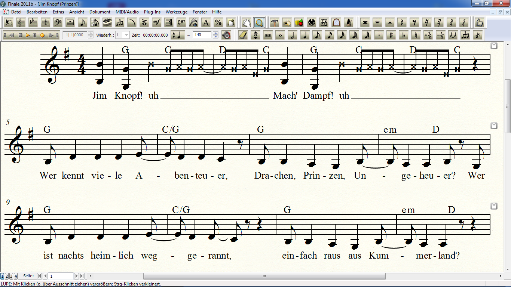Choose the eraser in the entry palette

(244, 36)
